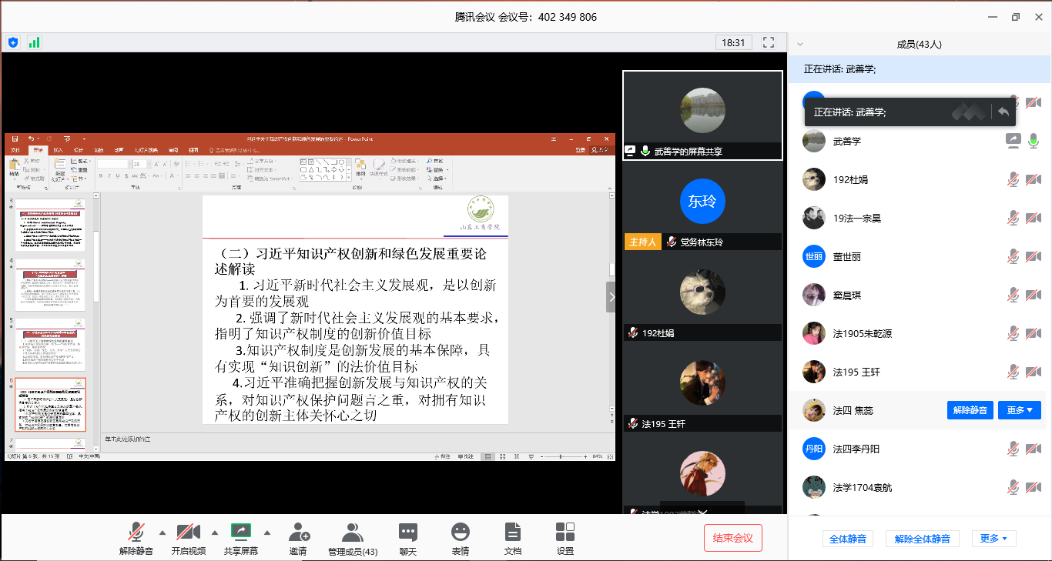The image size is (1052, 561).
Task: Click the 结束会议 button
Action: coord(732,538)
